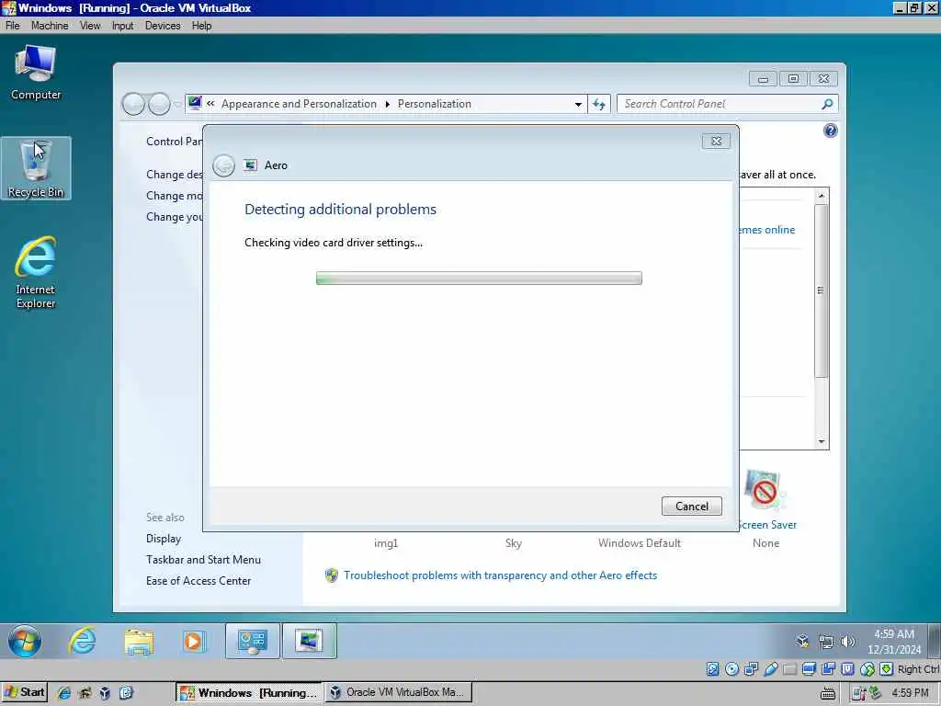Click Appearance and Personalization breadcrumb
The image size is (941, 706).
pyautogui.click(x=299, y=104)
